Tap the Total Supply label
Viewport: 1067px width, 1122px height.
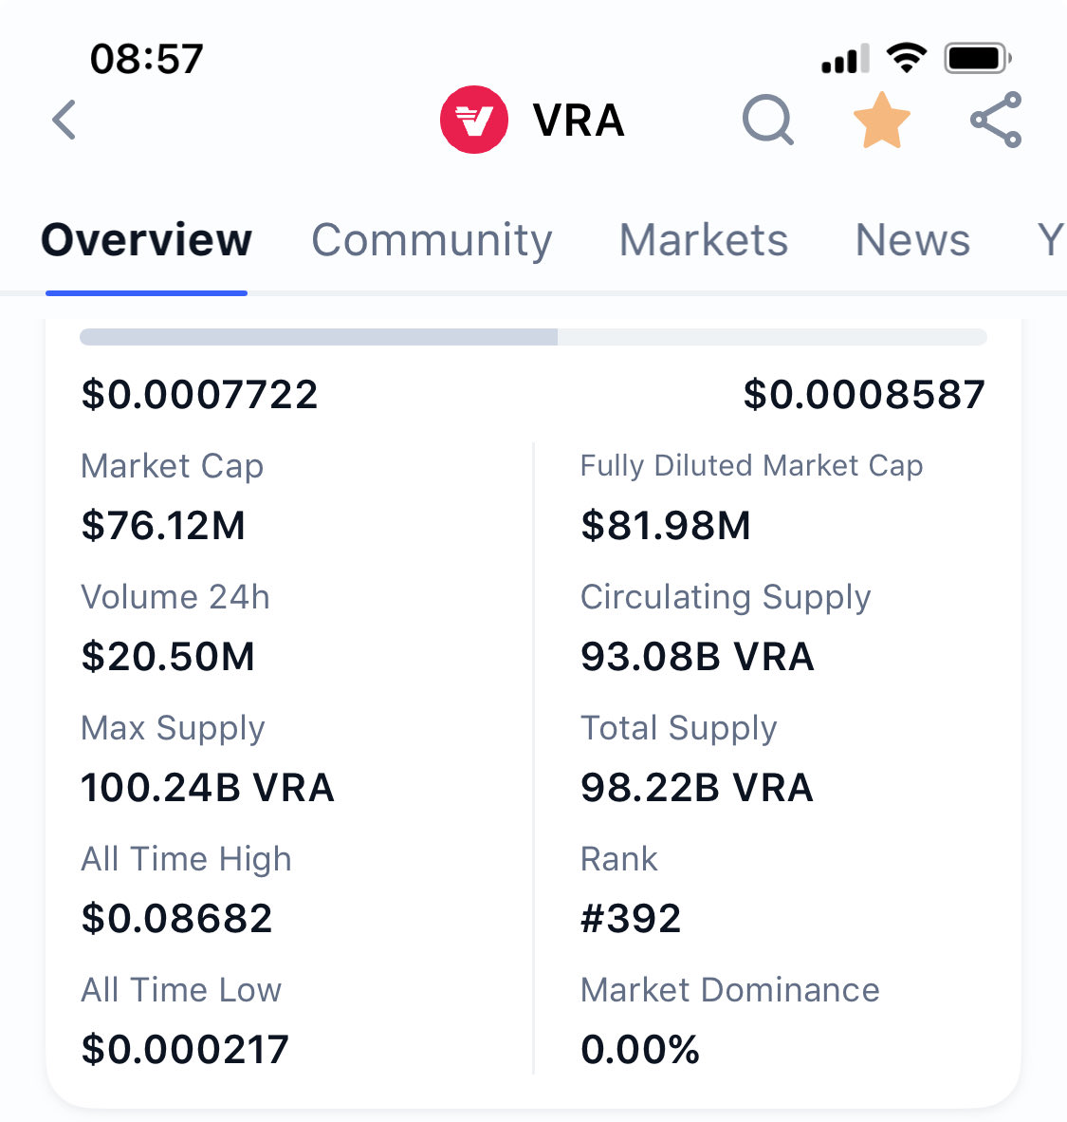[x=679, y=728]
